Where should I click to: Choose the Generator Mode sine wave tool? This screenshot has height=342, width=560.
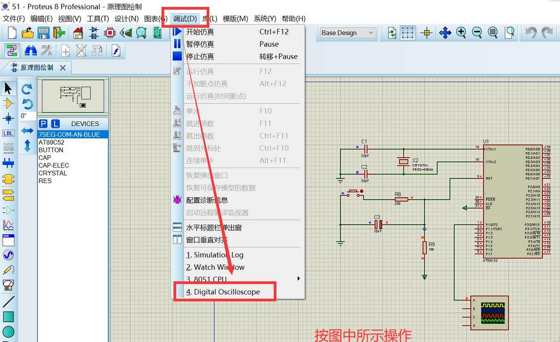(8, 255)
